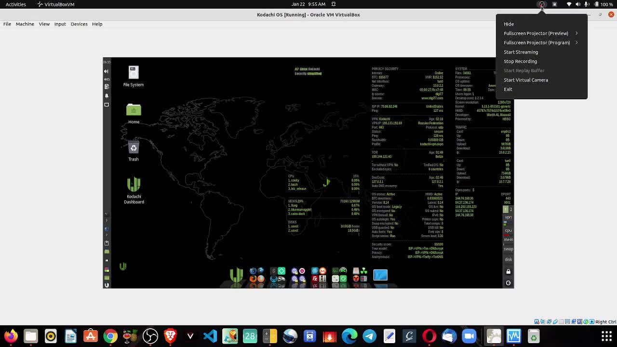Open the GNOME Activities overview
617x347 pixels.
tap(16, 4)
